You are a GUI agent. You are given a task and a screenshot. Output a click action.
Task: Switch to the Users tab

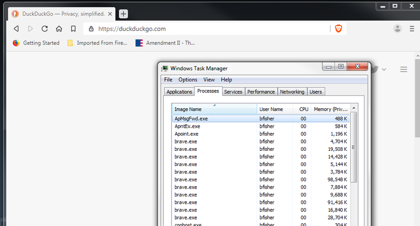pyautogui.click(x=316, y=91)
